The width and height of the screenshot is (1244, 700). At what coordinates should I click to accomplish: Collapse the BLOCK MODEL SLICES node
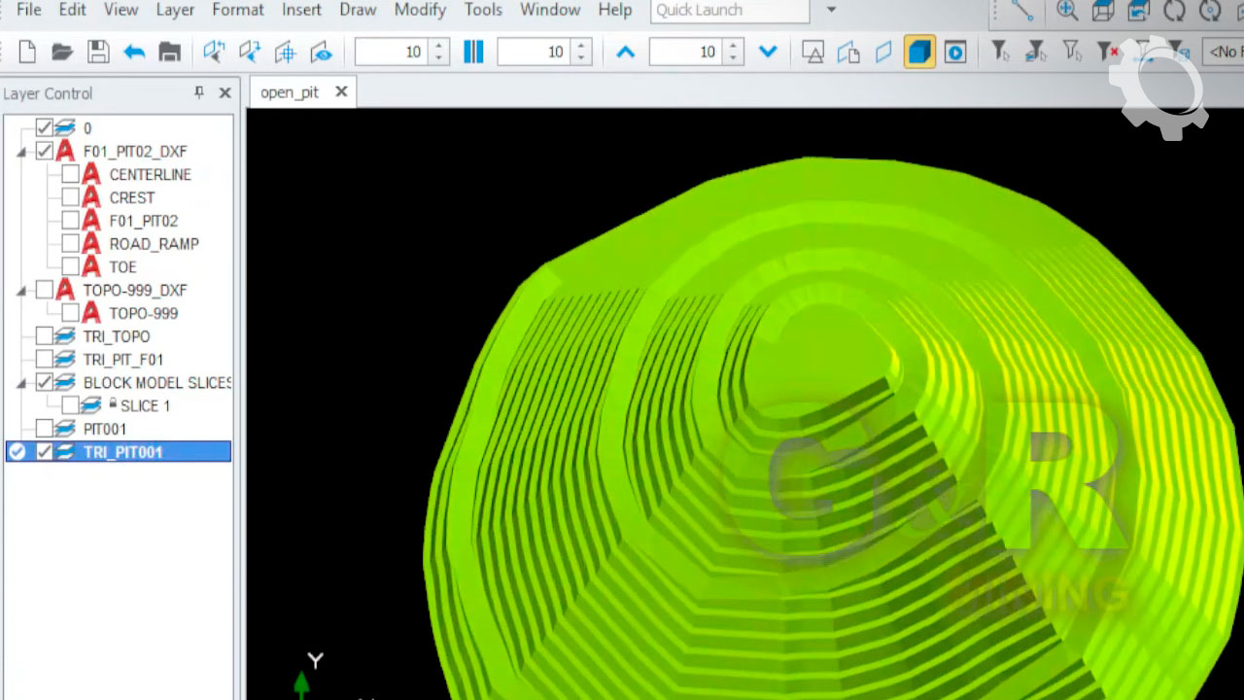coord(21,383)
